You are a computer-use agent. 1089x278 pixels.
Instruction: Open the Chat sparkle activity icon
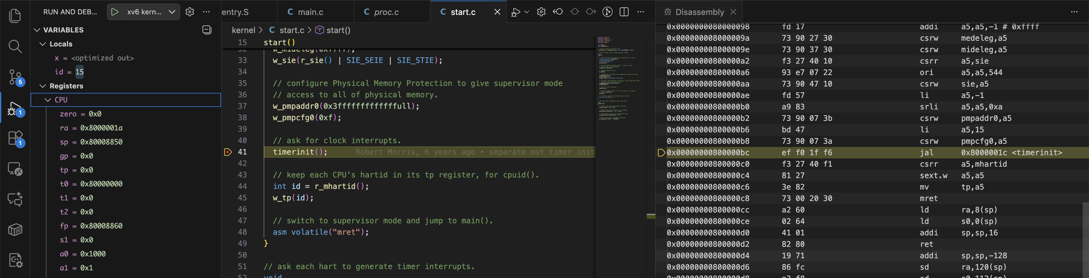point(15,199)
